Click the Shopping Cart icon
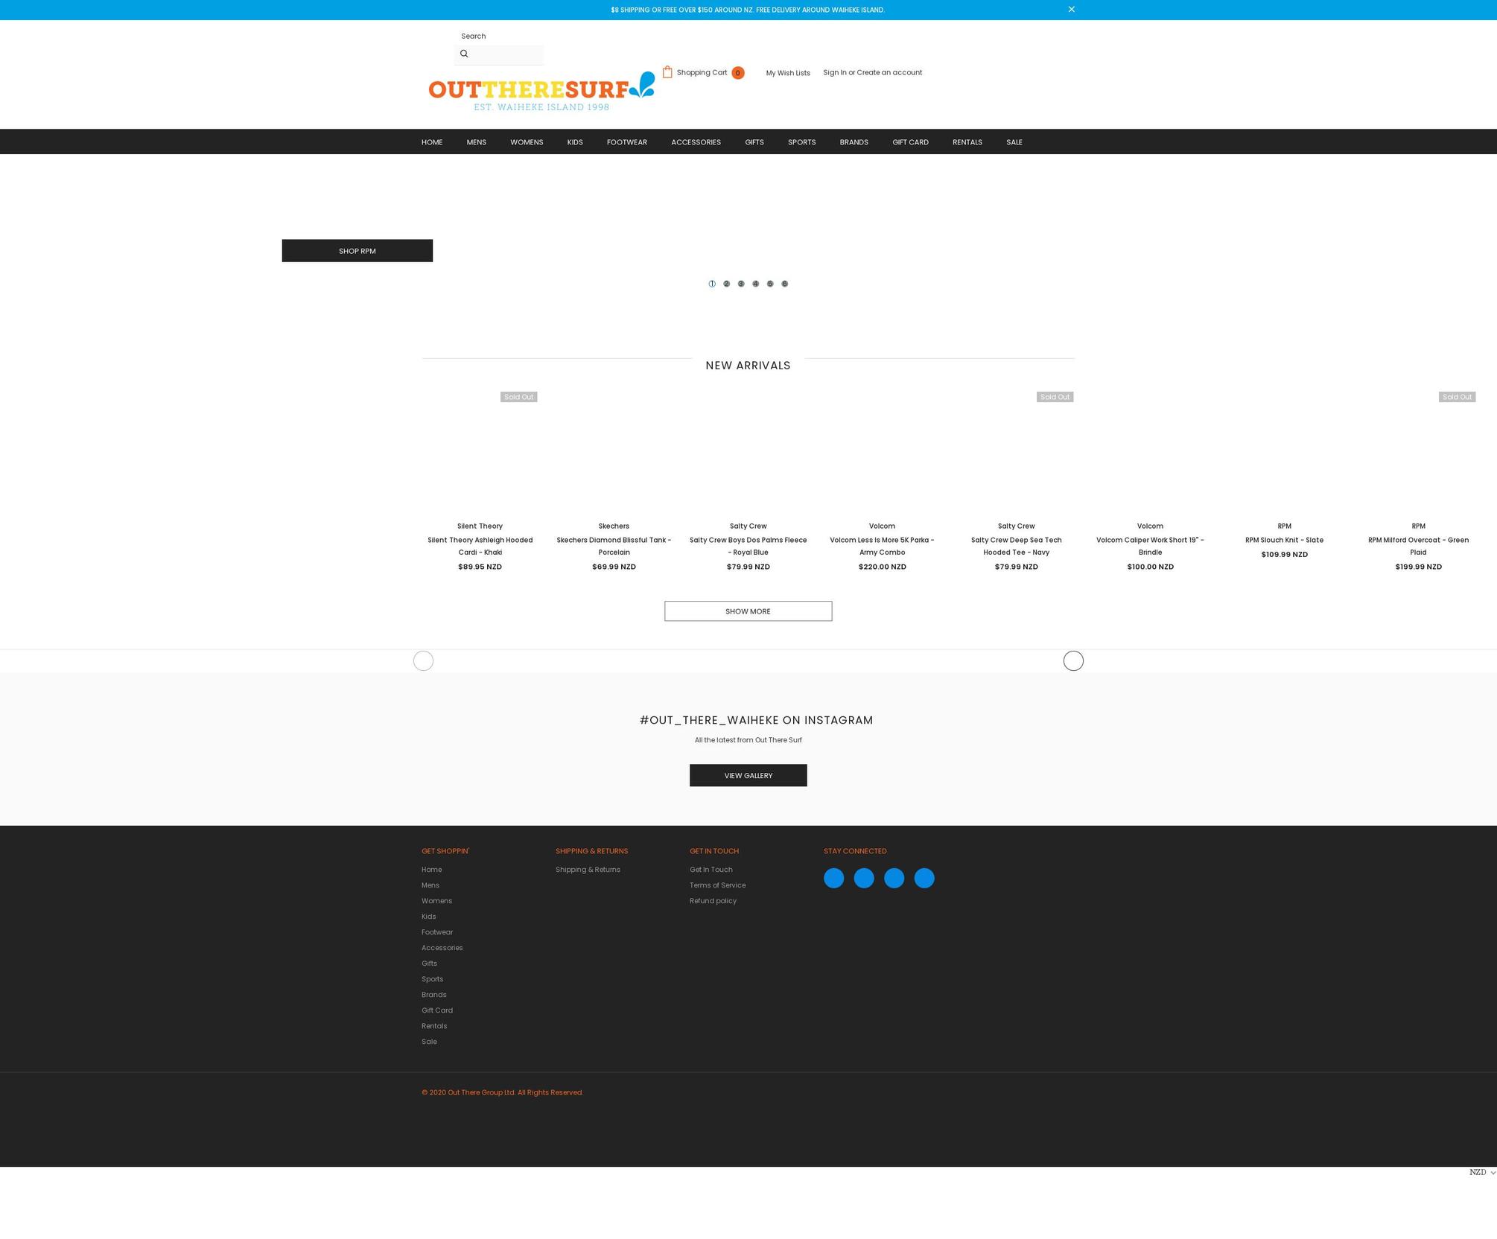The width and height of the screenshot is (1497, 1239). click(x=667, y=71)
